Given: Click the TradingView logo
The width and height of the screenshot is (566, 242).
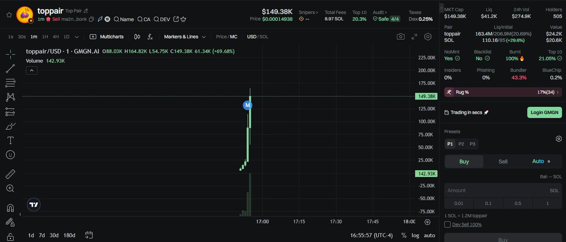Looking at the screenshot, I should (x=33, y=204).
